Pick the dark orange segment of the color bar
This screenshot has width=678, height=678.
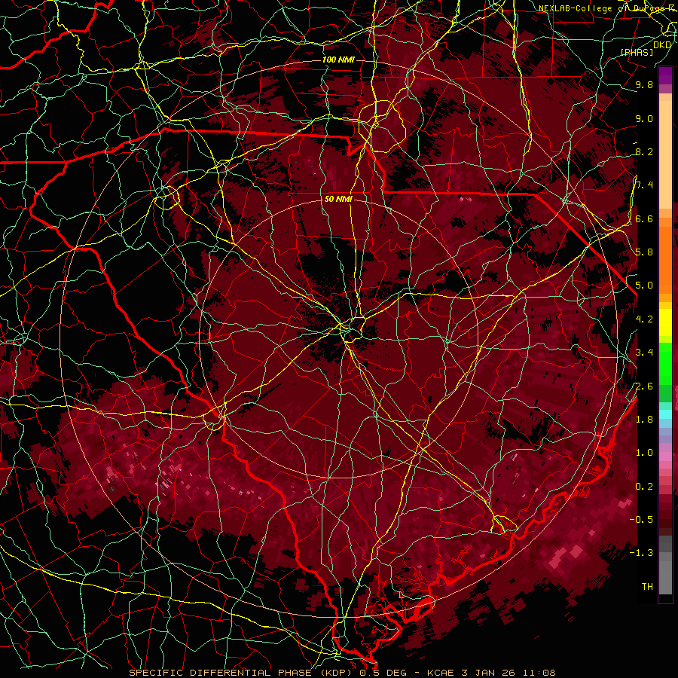[x=665, y=259]
